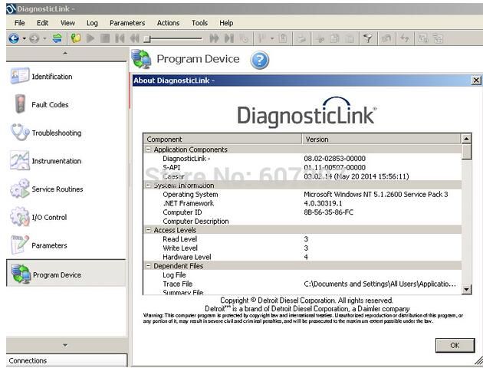Select the Program Device sidebar item
Screen dimensions: 483x368
point(56,274)
